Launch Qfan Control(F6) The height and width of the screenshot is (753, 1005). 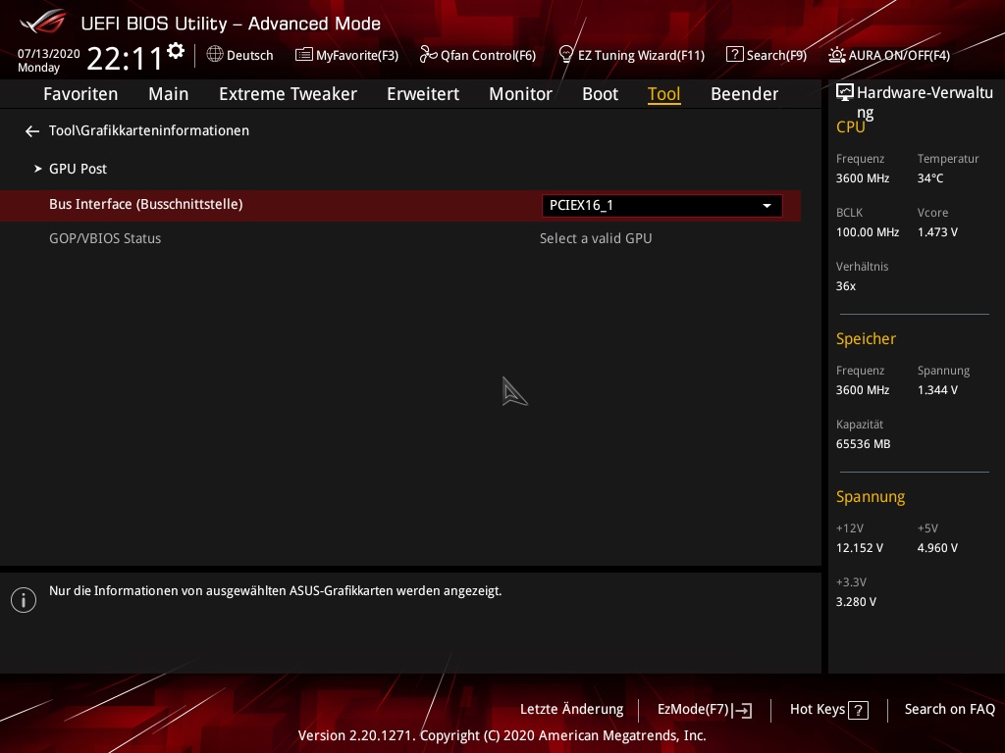coord(478,55)
